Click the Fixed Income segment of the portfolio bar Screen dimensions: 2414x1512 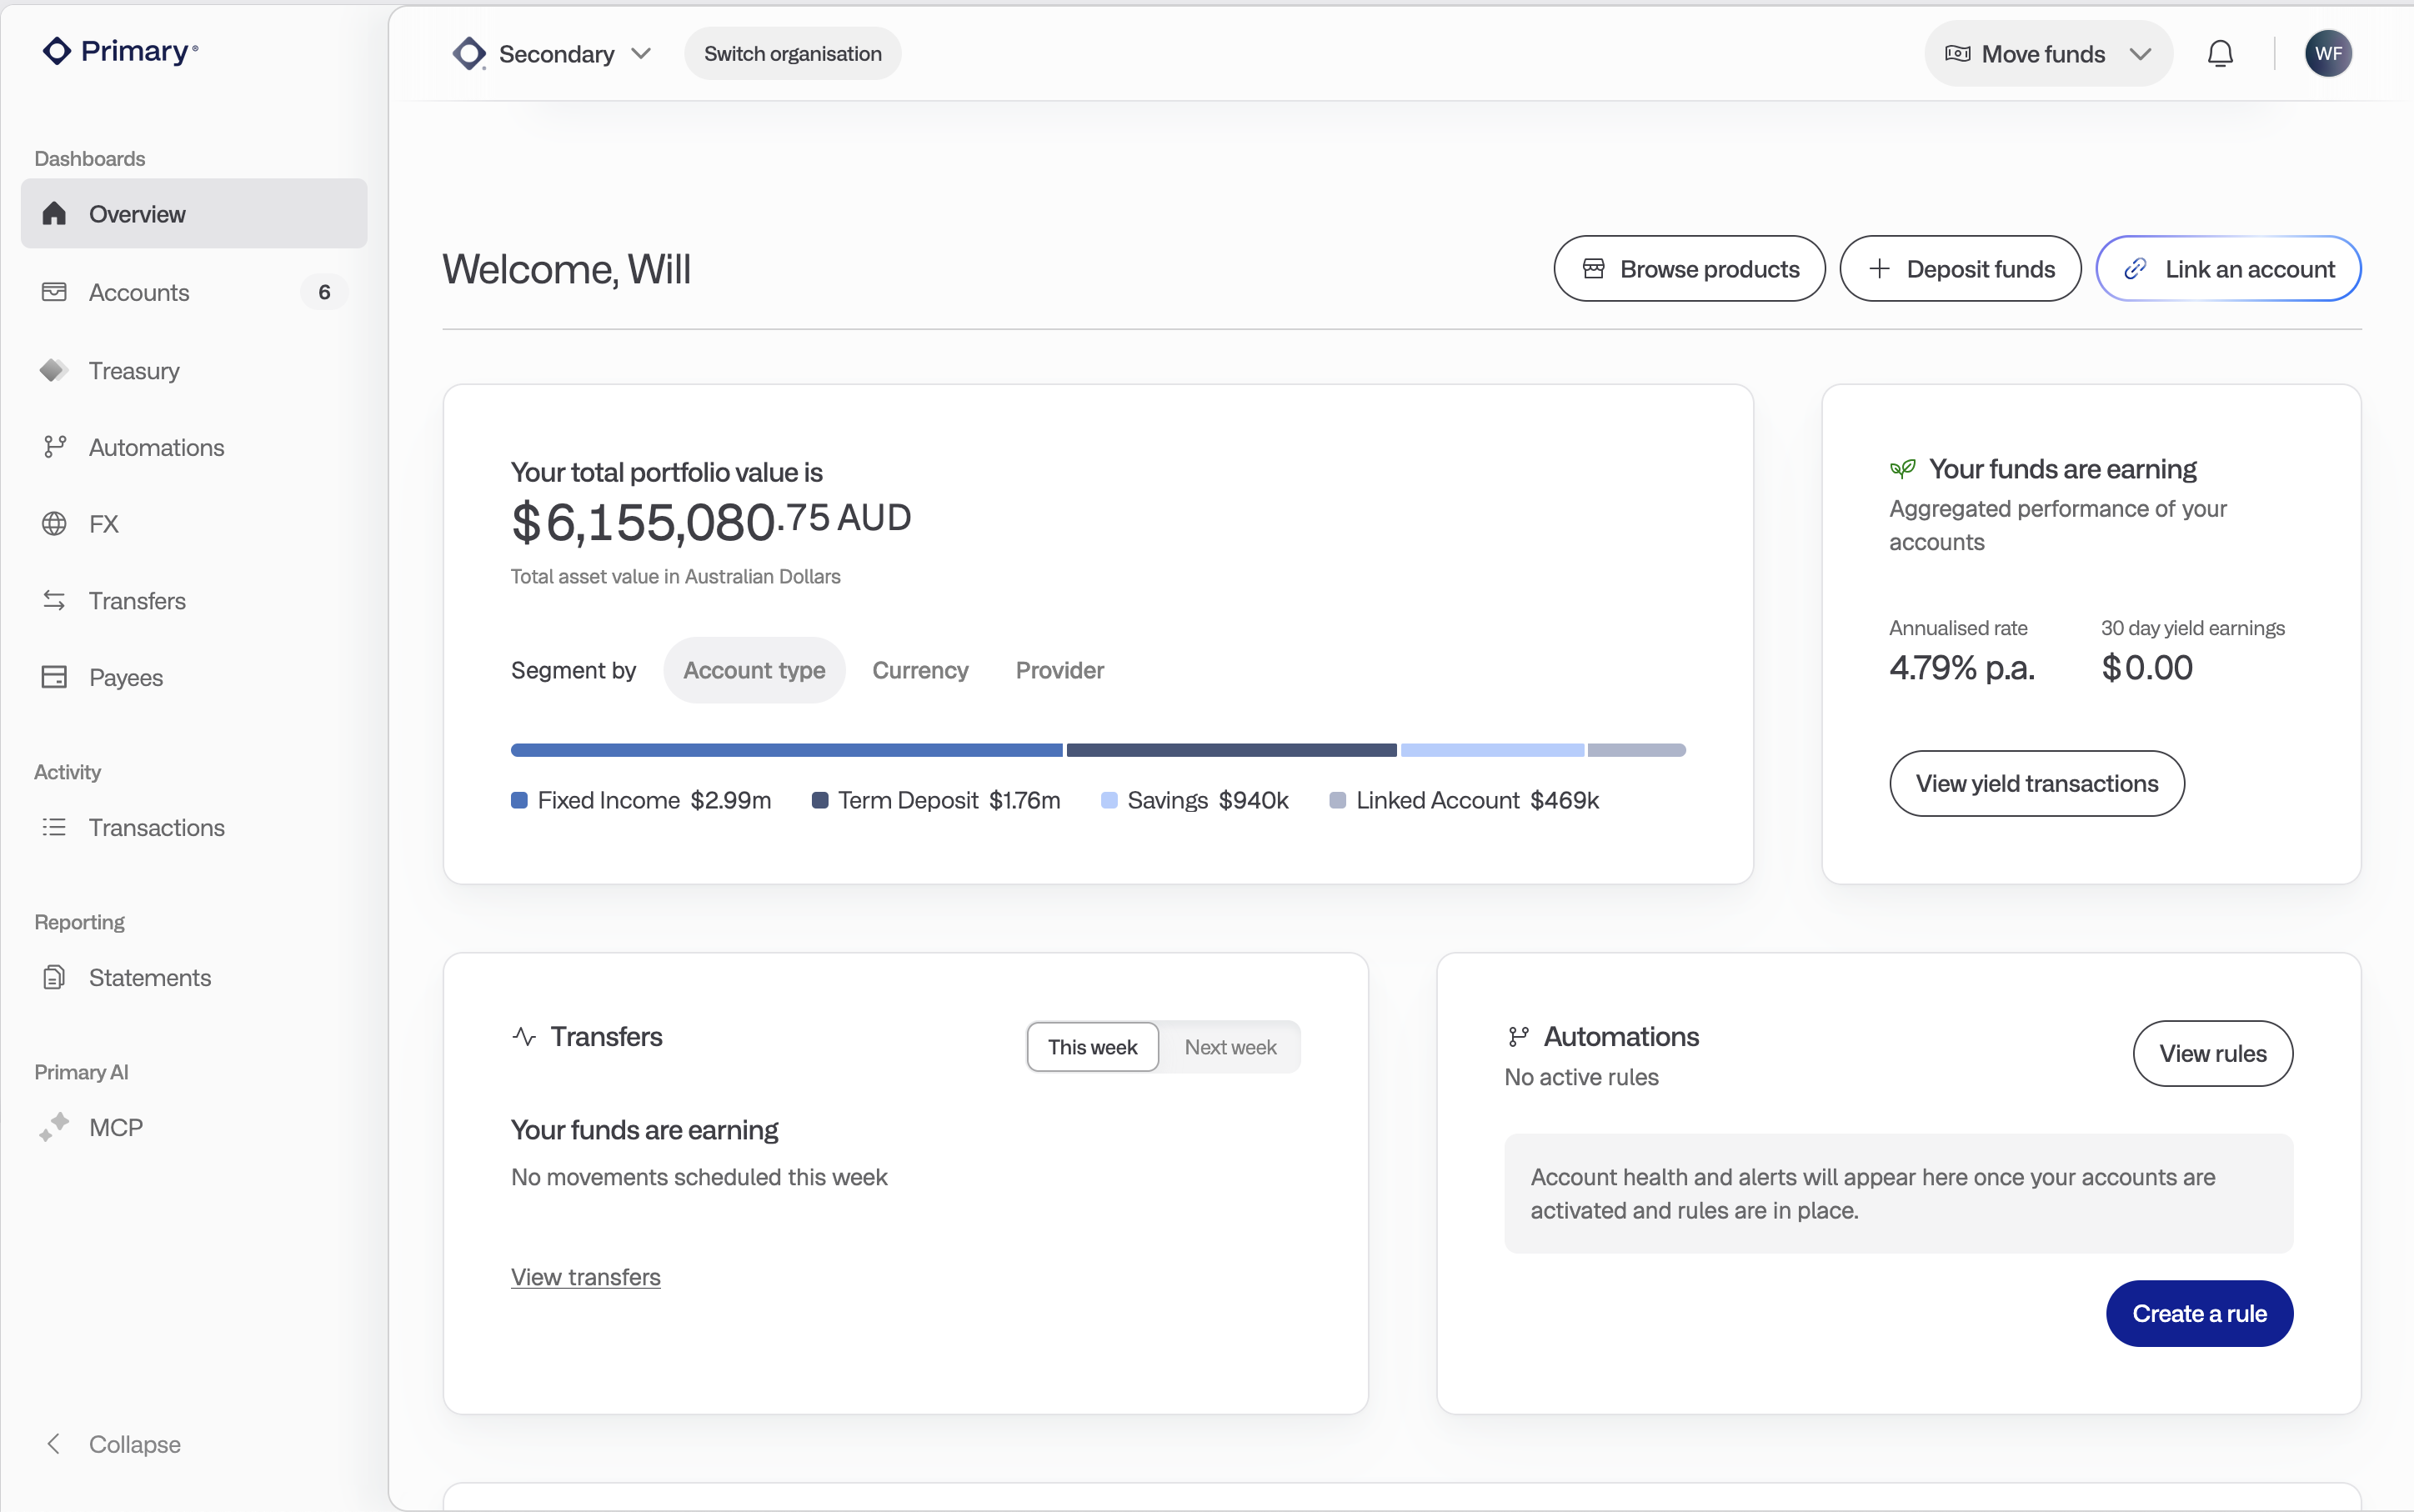[786, 750]
